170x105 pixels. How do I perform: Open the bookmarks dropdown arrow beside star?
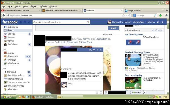click(x=126, y=16)
